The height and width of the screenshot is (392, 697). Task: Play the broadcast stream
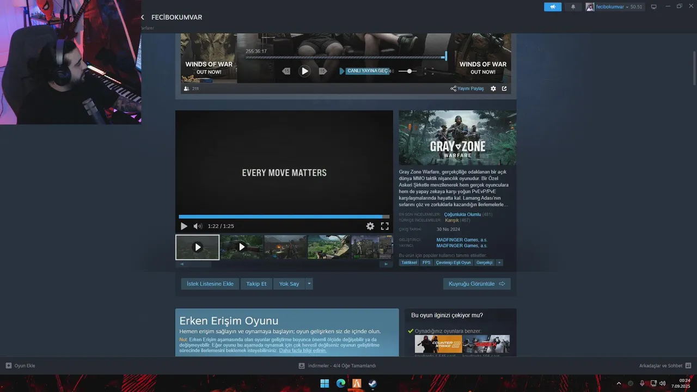(304, 71)
